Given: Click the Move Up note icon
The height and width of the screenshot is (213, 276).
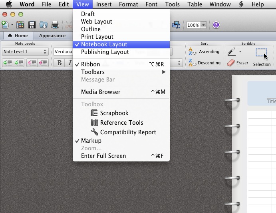Looking at the screenshot, I should tap(32, 63).
